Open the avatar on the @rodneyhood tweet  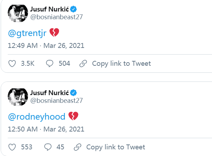pos(16,97)
